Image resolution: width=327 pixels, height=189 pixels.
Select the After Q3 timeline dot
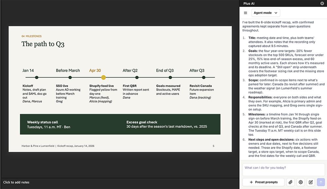204,77
